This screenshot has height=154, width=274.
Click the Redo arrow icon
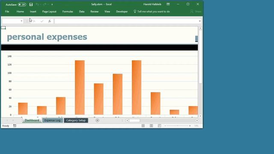[x=45, y=5]
